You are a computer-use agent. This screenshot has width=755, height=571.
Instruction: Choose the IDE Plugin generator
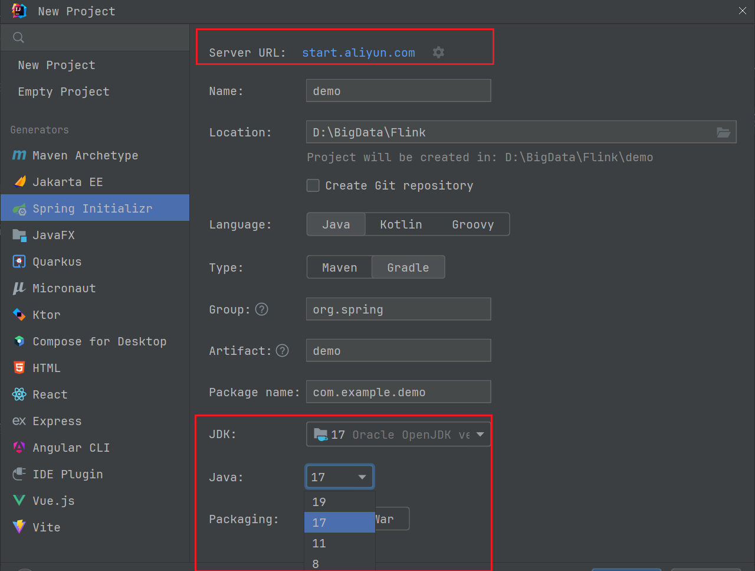(95, 474)
